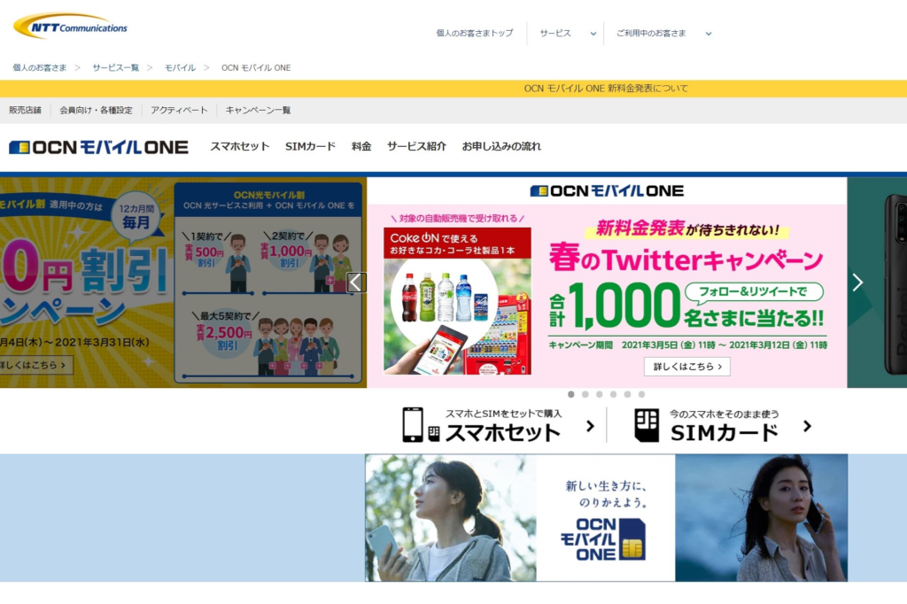
Task: Open the お申し込みの流れ nav menu item
Action: [x=501, y=146]
